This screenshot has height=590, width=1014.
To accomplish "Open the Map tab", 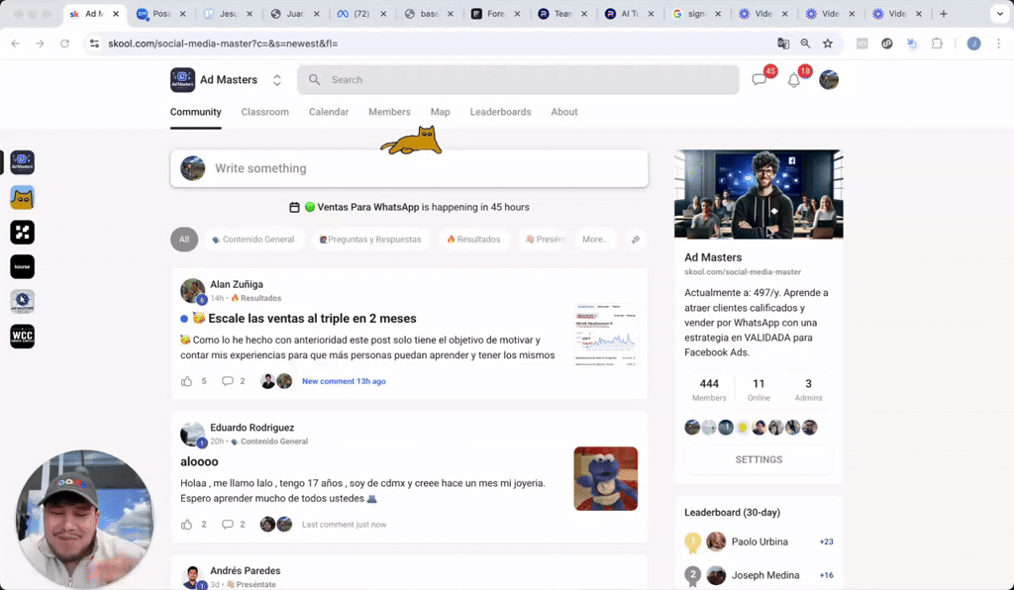I will tap(441, 112).
